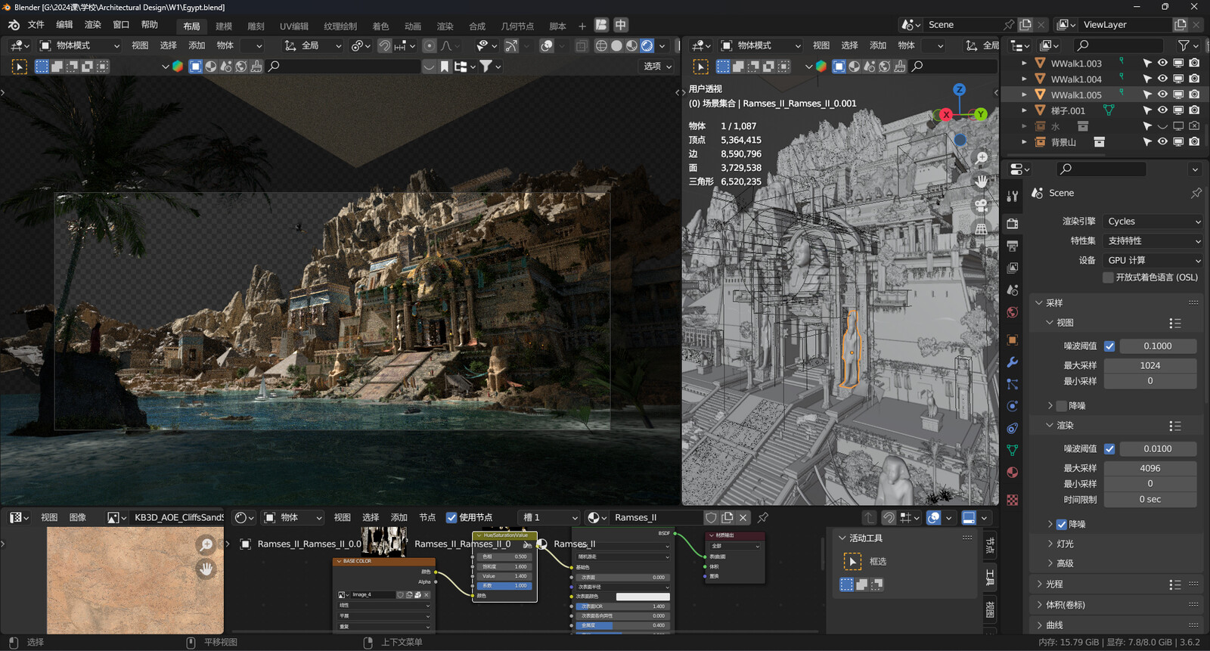Image resolution: width=1210 pixels, height=651 pixels.
Task: Open the 文件 (File) menu
Action: pyautogui.click(x=36, y=25)
